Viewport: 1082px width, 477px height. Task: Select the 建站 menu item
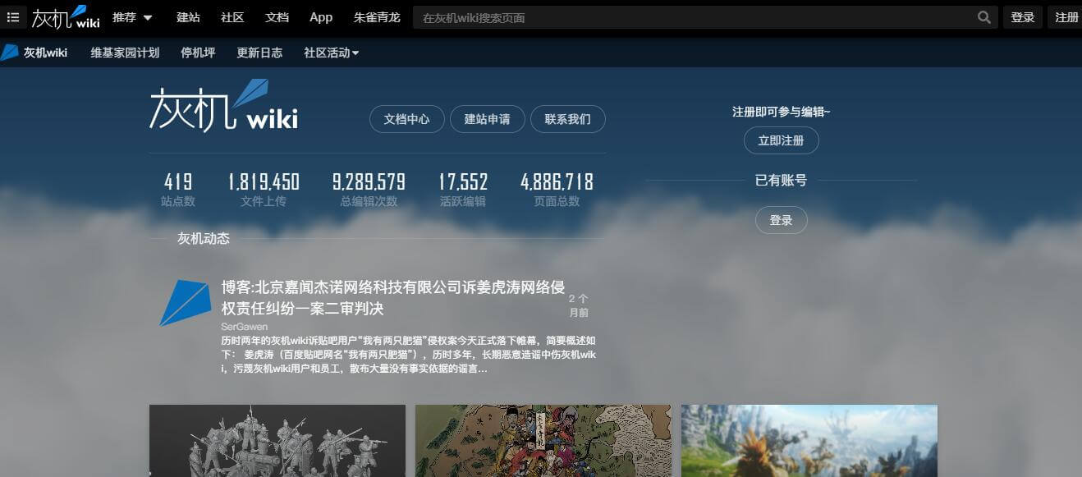(187, 16)
